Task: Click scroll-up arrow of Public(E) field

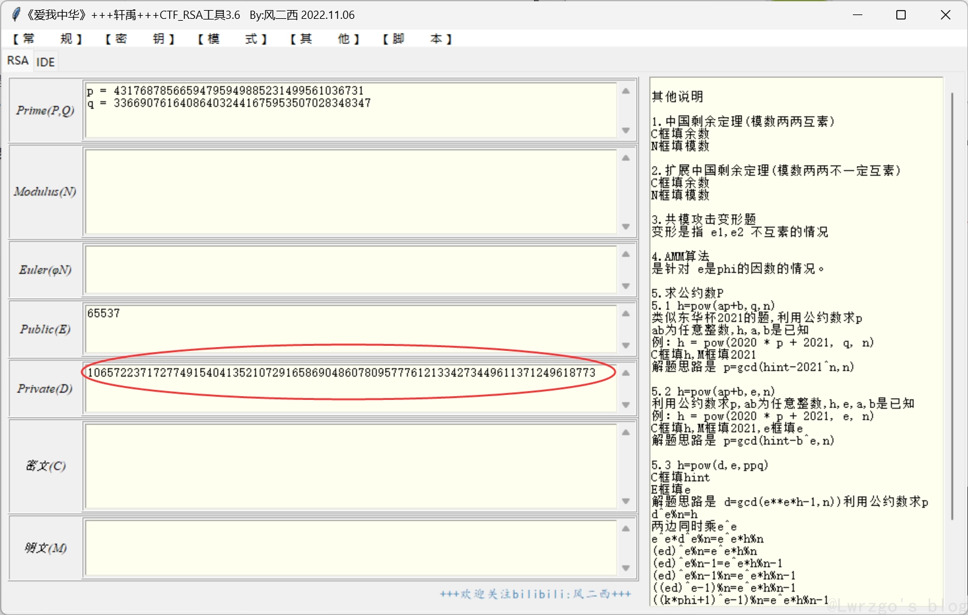Action: click(626, 313)
